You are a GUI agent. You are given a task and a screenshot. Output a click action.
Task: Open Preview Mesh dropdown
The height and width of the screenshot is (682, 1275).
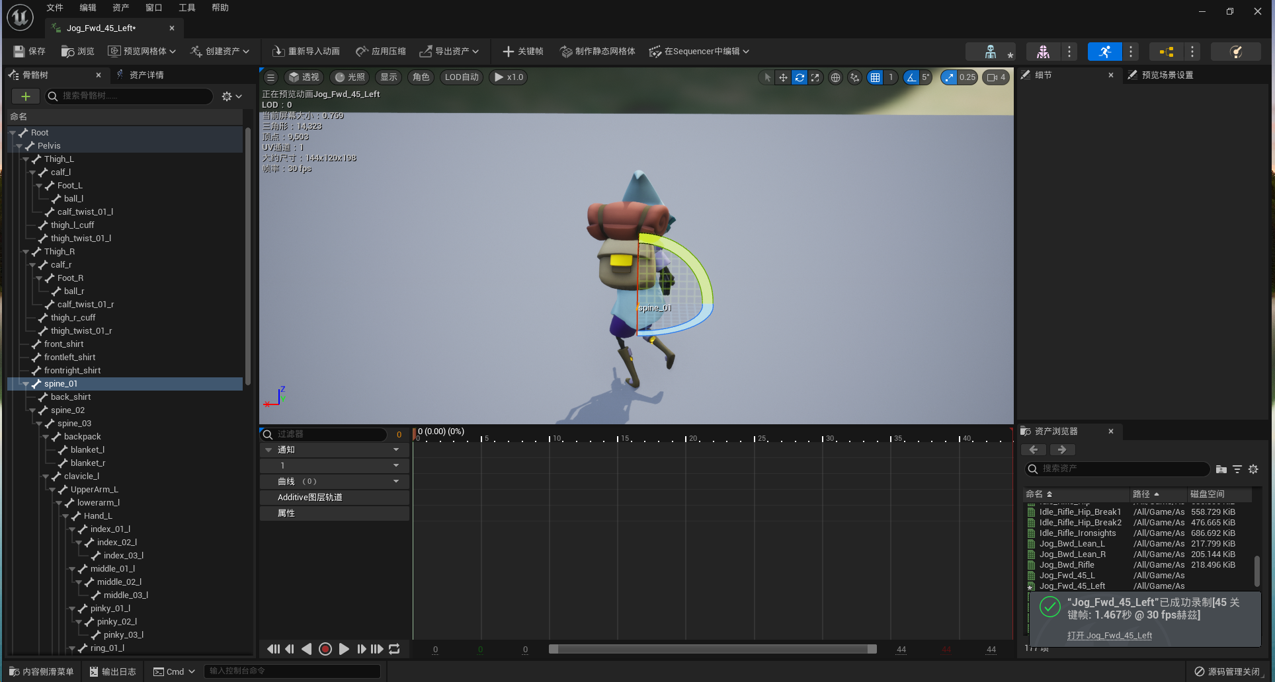point(142,51)
